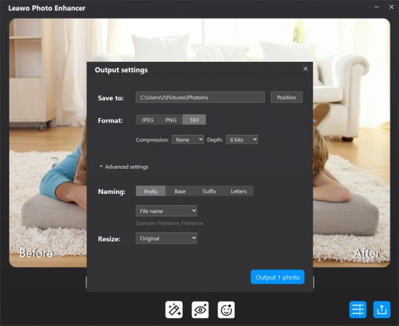Choose Prefix naming option
The image size is (399, 326).
(x=151, y=191)
